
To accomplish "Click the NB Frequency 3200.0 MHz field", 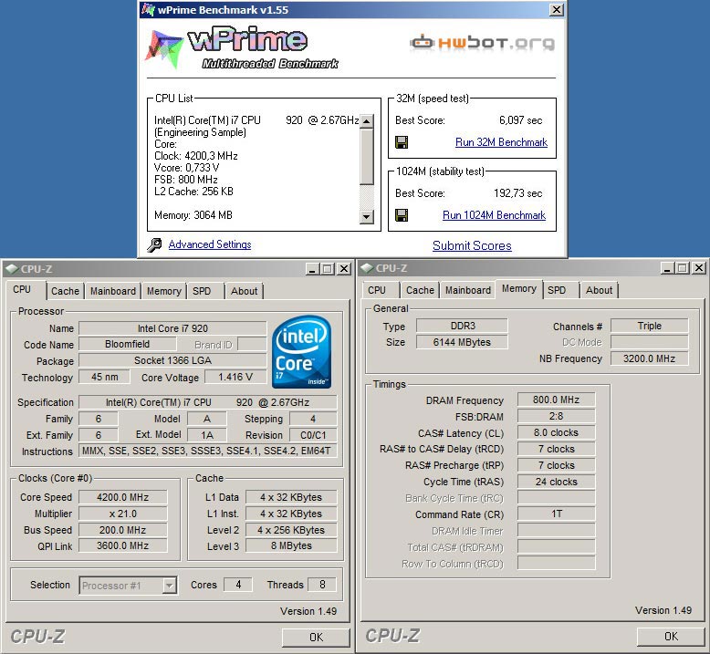I will click(650, 358).
